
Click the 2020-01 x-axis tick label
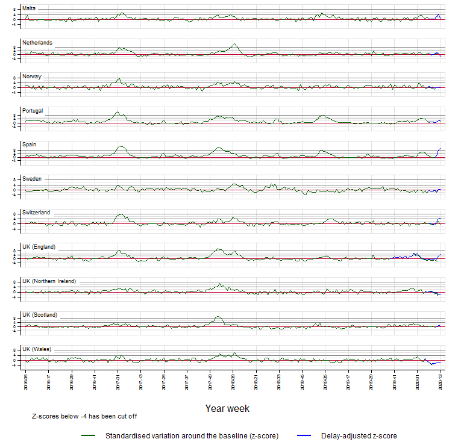(418, 382)
